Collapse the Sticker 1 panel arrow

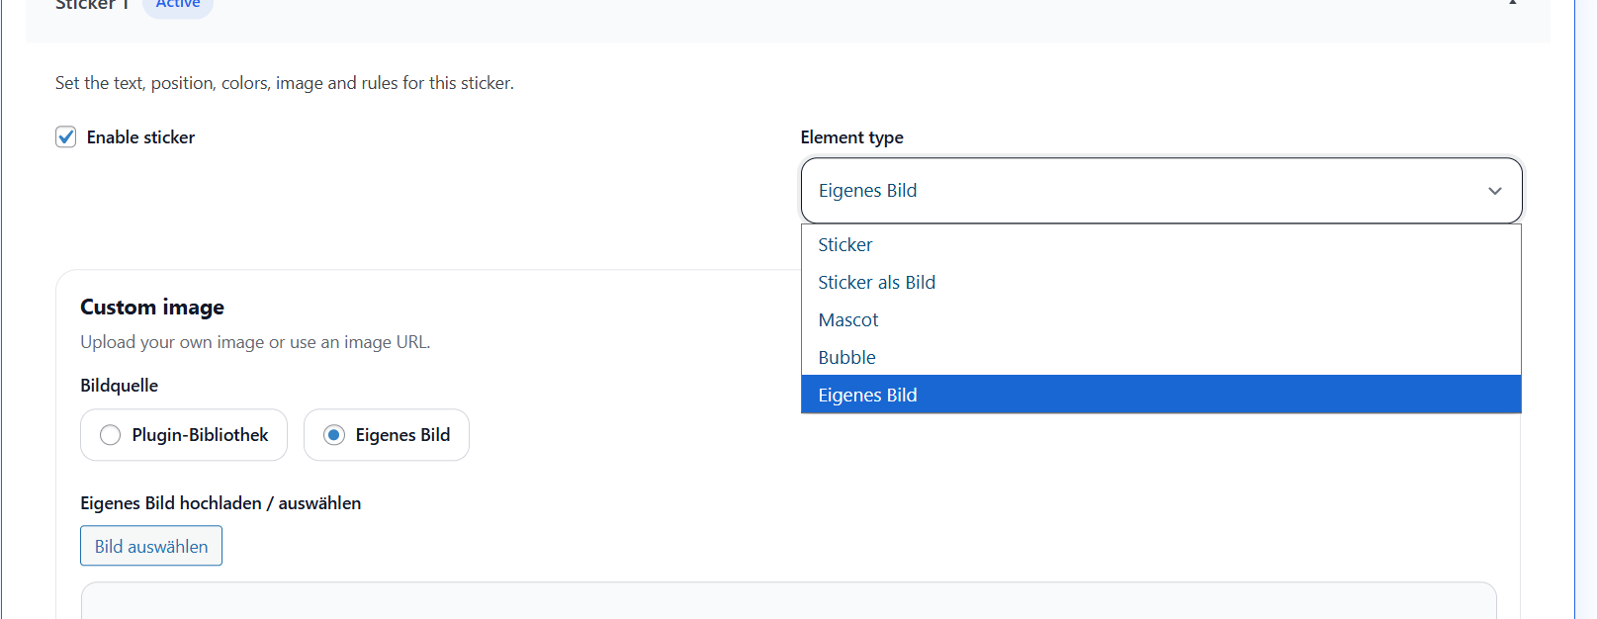pyautogui.click(x=1512, y=4)
